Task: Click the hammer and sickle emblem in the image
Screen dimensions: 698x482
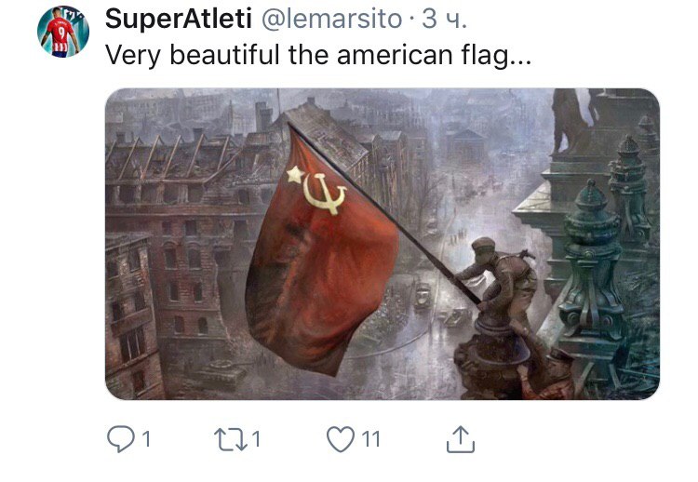Action: (x=325, y=194)
